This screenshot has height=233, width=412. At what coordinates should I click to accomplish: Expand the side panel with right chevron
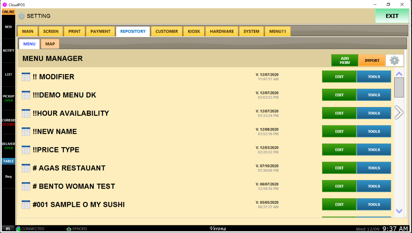coord(398,113)
